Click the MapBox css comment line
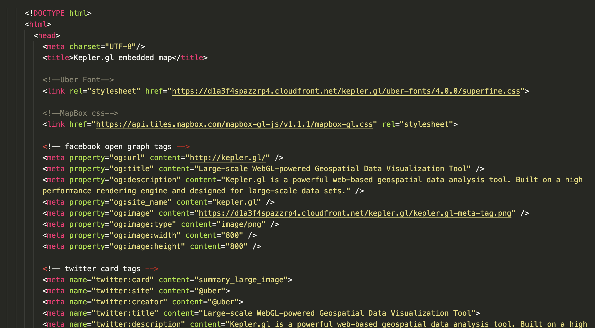The image size is (595, 328). pyautogui.click(x=80, y=113)
